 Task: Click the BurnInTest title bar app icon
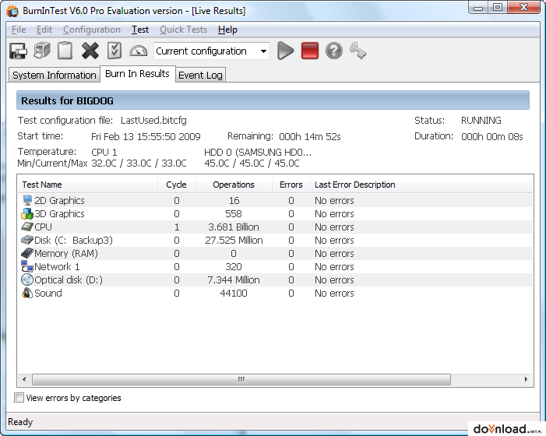click(x=13, y=11)
